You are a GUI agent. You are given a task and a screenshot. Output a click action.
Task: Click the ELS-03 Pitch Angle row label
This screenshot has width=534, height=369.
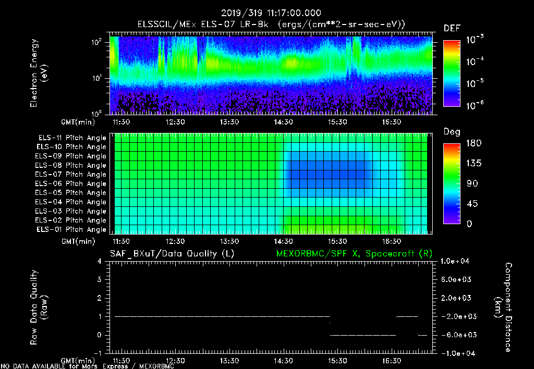point(71,211)
